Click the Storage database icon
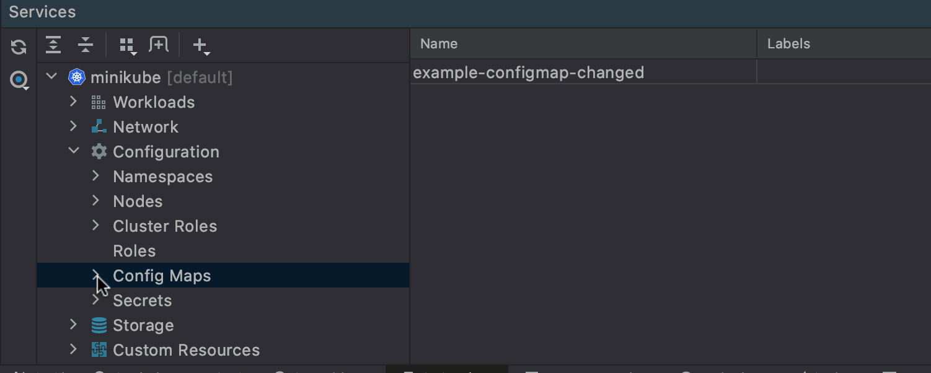 [99, 325]
